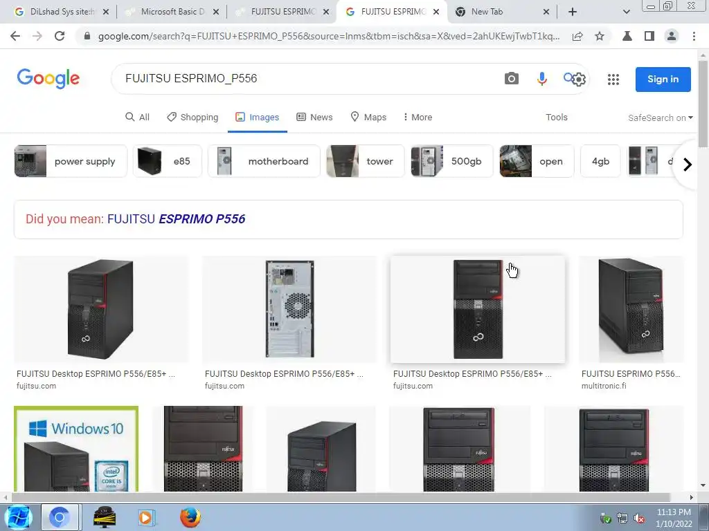Open tab search chevron dropdown
709x531 pixels.
pos(626,12)
